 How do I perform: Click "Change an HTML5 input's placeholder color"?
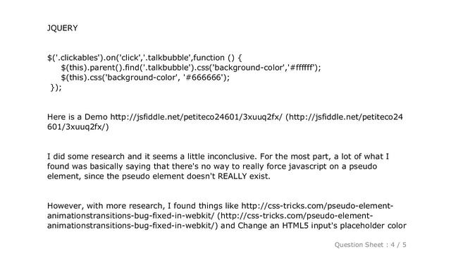322,226
